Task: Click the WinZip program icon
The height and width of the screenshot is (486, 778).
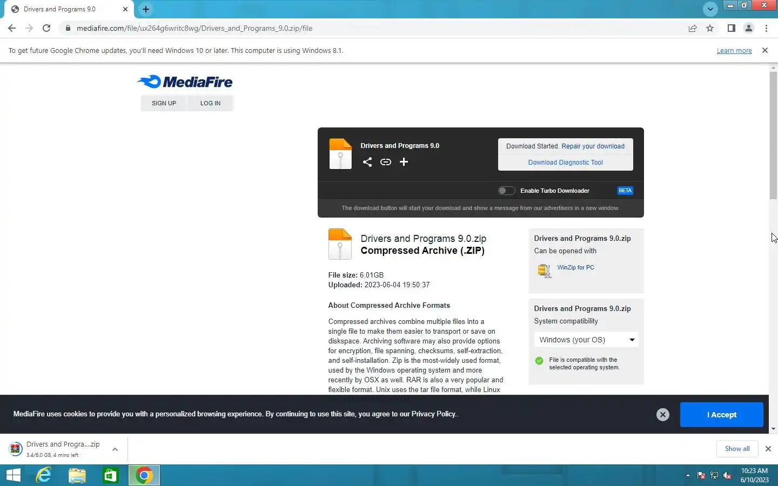Action: (x=544, y=271)
